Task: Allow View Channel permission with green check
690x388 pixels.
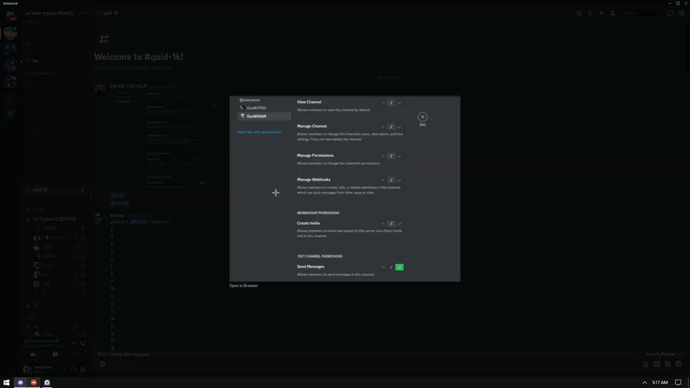Action: tap(399, 102)
